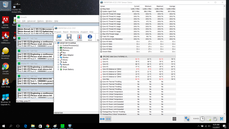Select the Audio tree item
Viewport: 229px width, 129px height.
click(65, 62)
